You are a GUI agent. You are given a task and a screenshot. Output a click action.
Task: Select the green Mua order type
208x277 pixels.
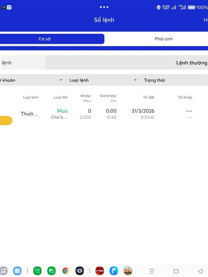62,111
